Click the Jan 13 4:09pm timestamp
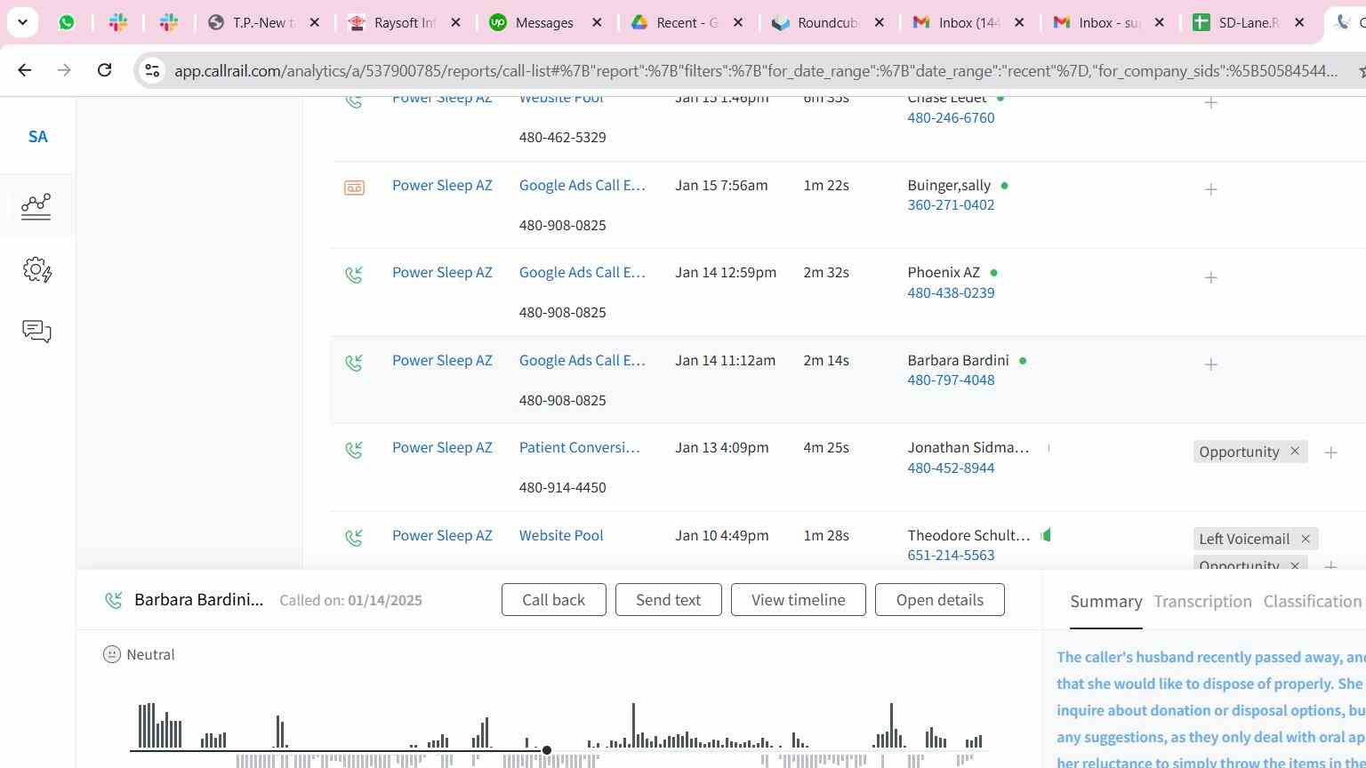Screen dimensions: 1366x768 721,448
